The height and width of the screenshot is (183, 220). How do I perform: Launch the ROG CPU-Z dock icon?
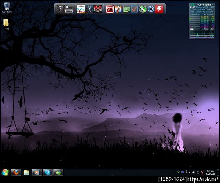coord(110,9)
